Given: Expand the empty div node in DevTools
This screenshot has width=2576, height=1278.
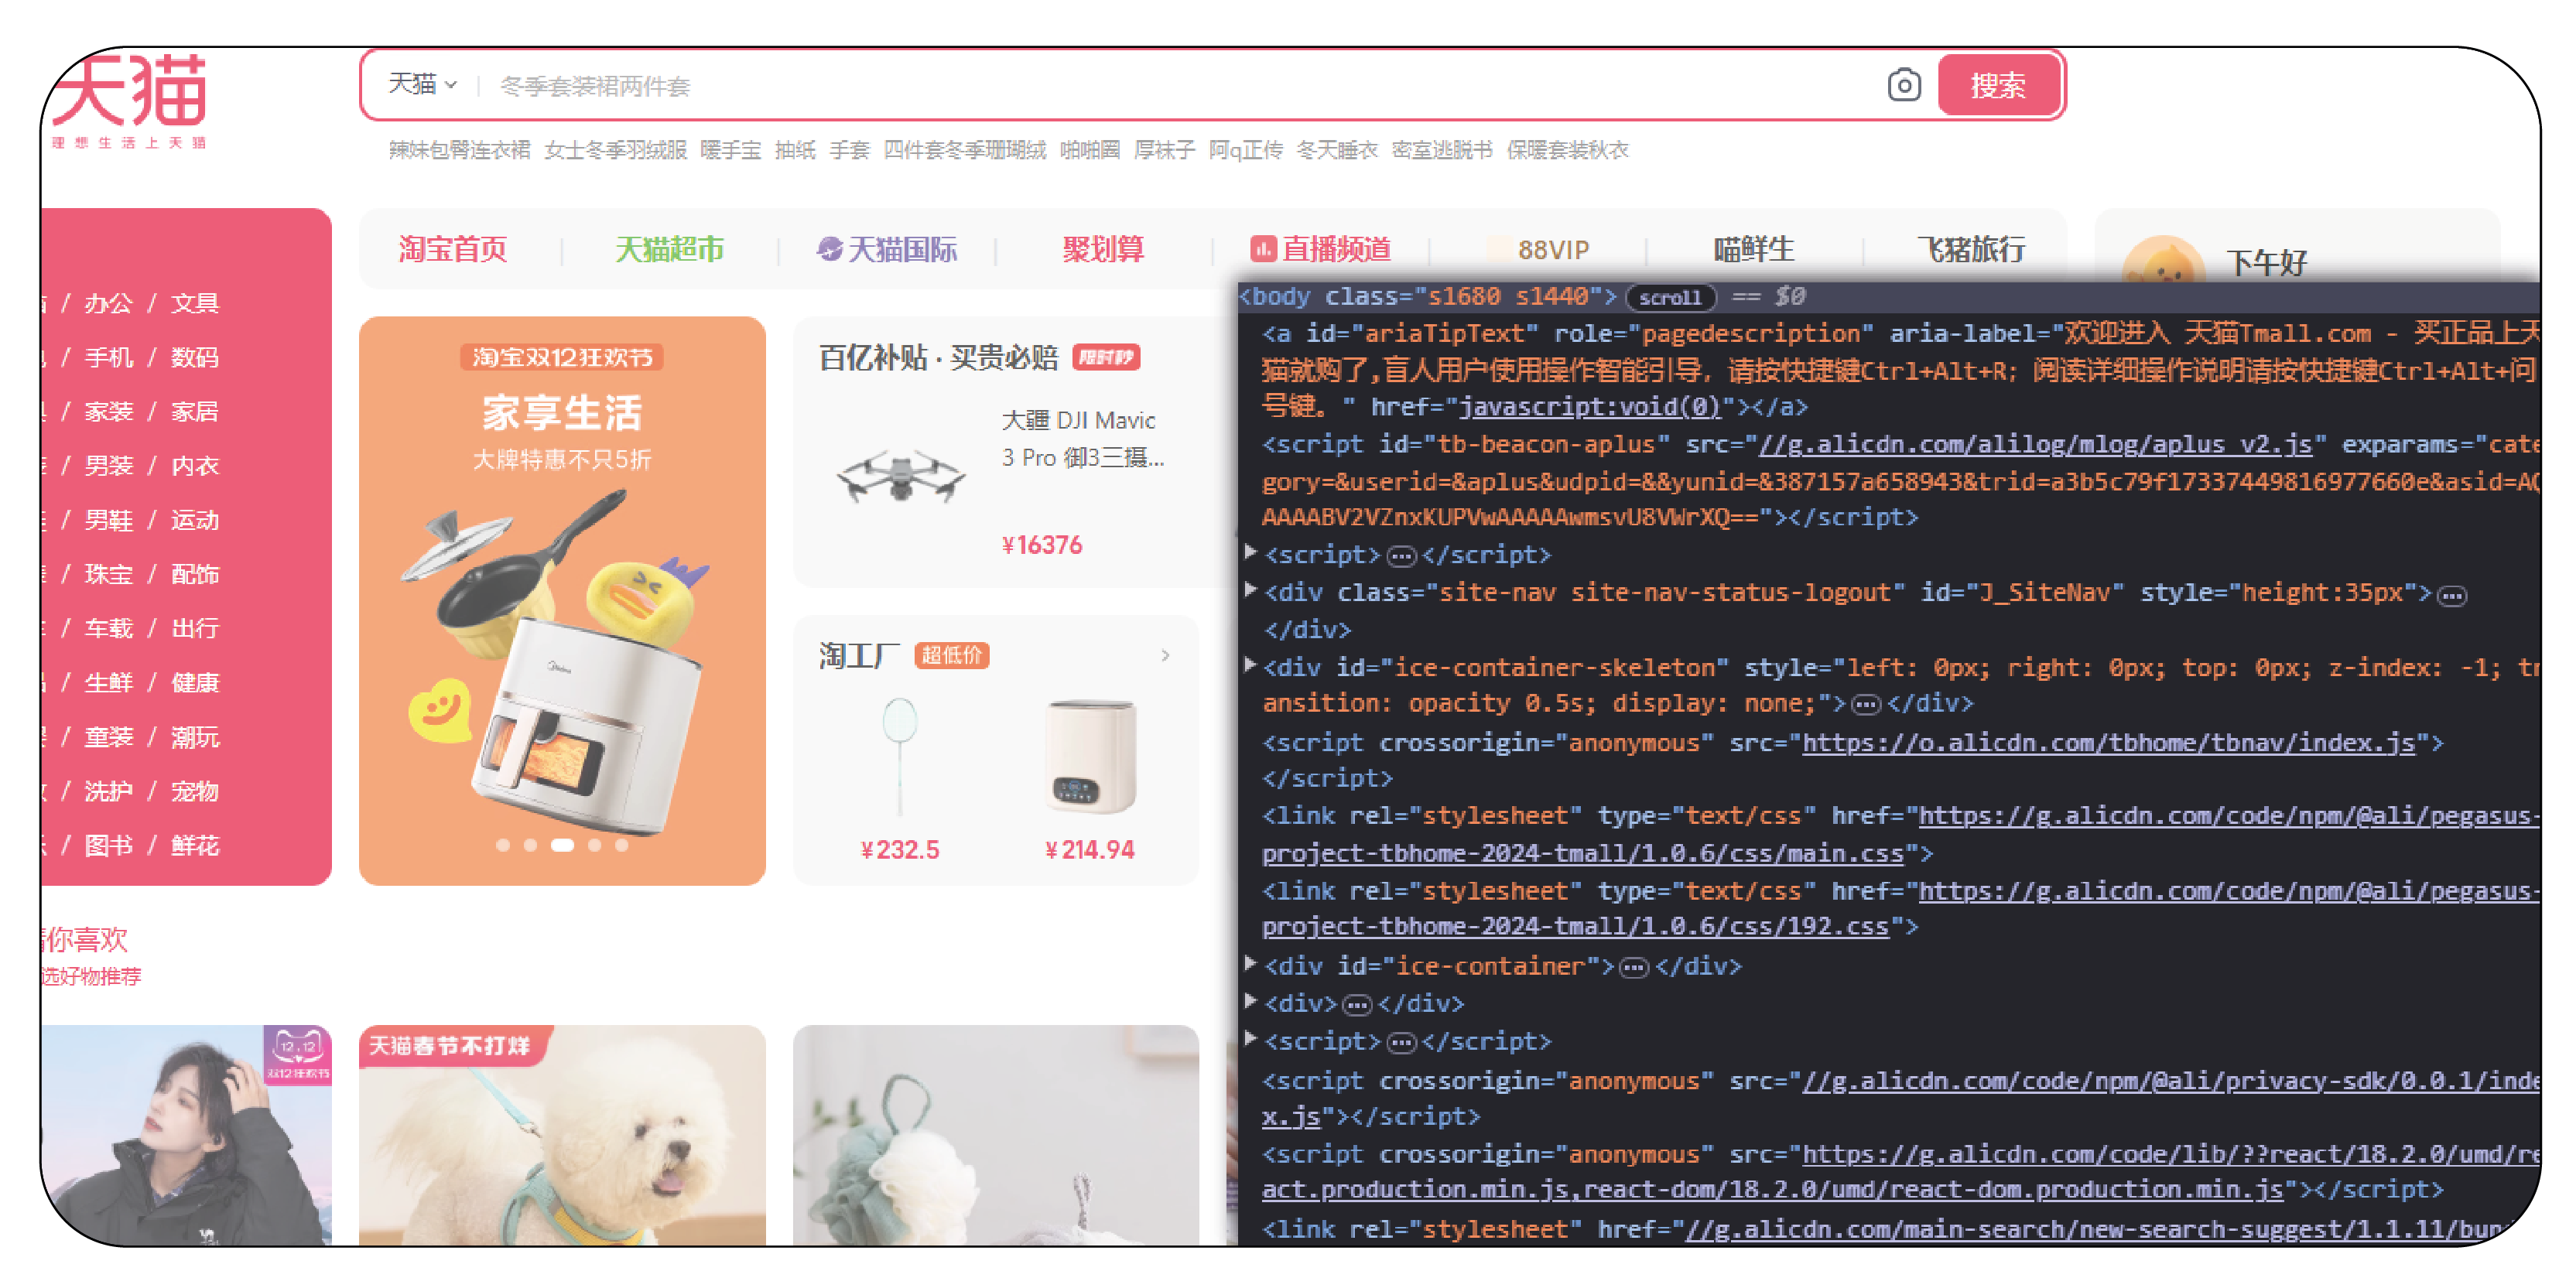Looking at the screenshot, I should (x=1250, y=1001).
